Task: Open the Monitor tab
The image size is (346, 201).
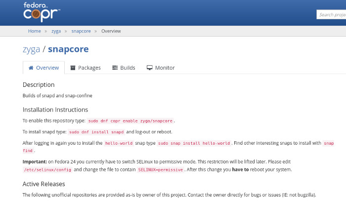Action: pyautogui.click(x=161, y=68)
